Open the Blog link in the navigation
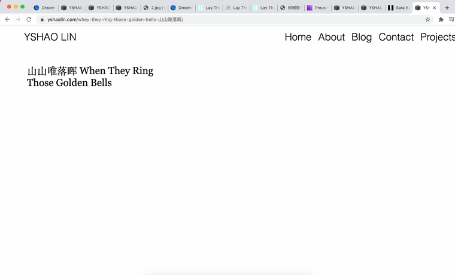455x275 pixels. pyautogui.click(x=362, y=37)
